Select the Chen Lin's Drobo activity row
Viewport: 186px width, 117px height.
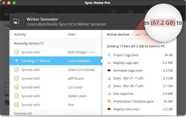[x=56, y=70]
